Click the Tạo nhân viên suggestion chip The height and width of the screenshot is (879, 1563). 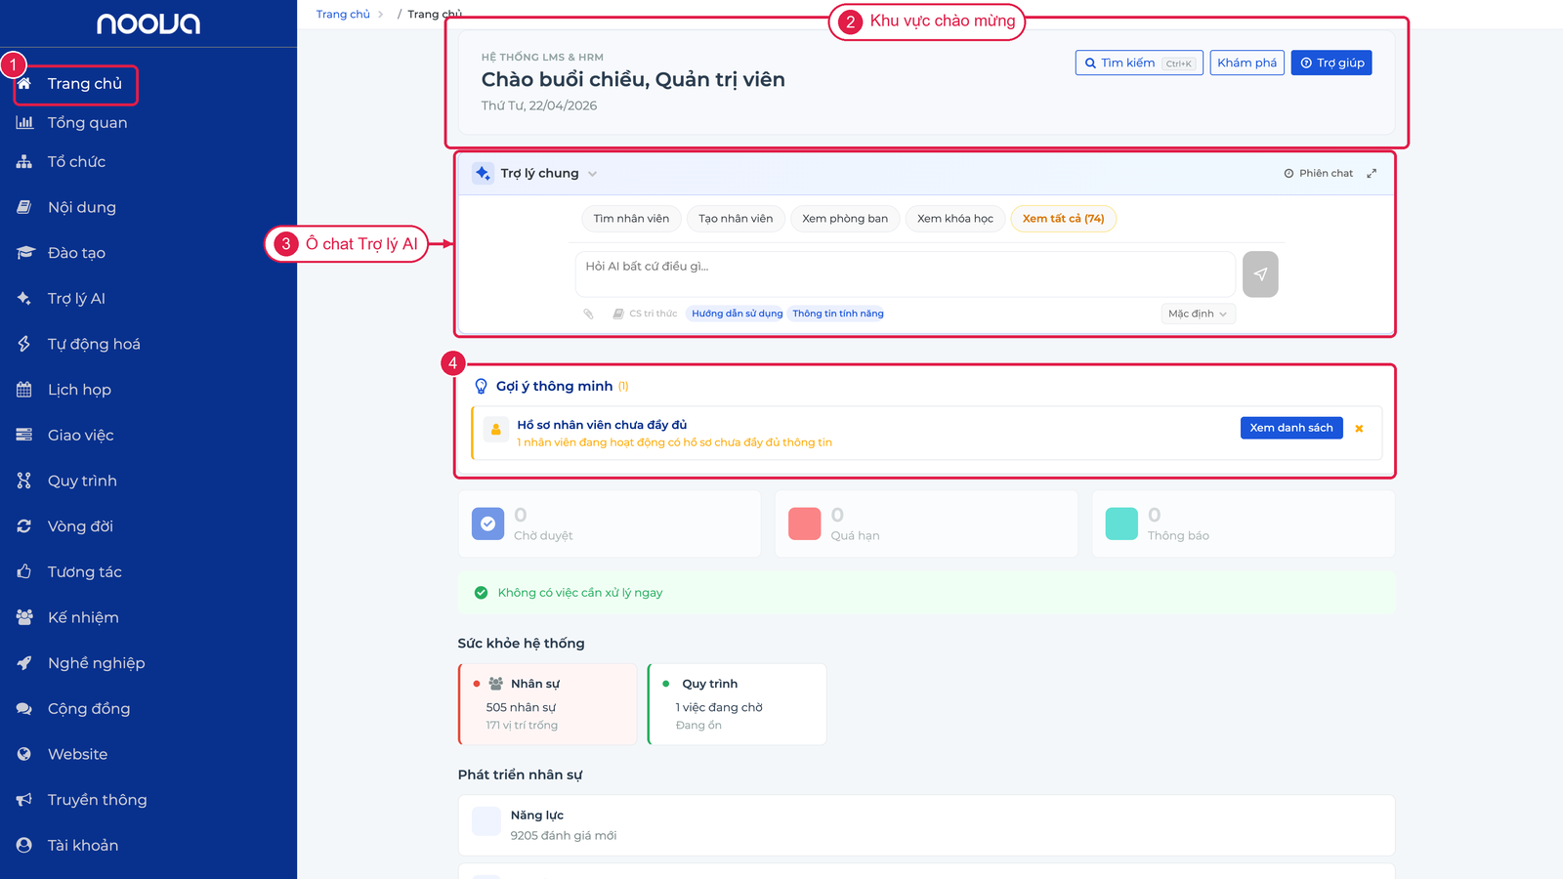pyautogui.click(x=736, y=219)
